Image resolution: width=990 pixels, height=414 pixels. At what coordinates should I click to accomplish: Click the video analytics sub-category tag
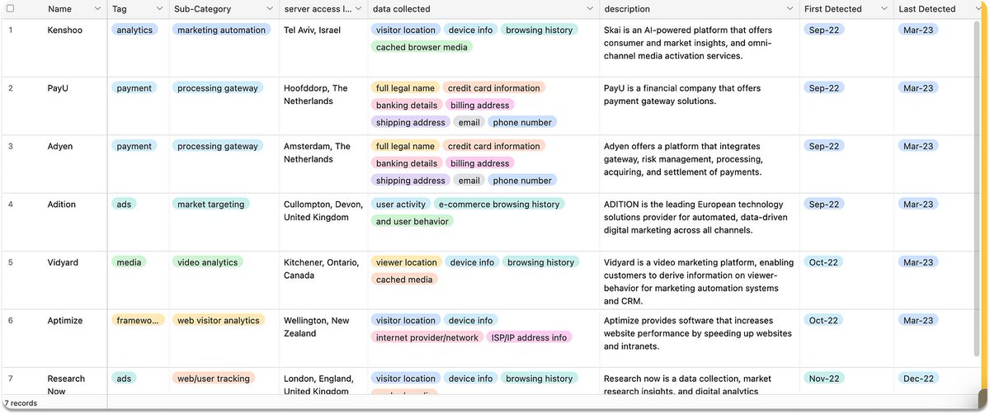coord(208,262)
